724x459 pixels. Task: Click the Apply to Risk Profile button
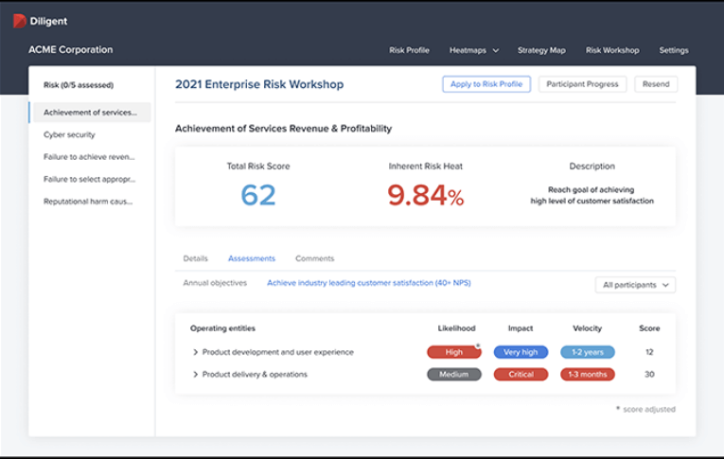pos(486,84)
